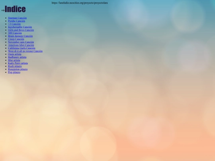Visit the November rain Canción link
The height and width of the screenshot is (161, 215).
[x=21, y=42]
